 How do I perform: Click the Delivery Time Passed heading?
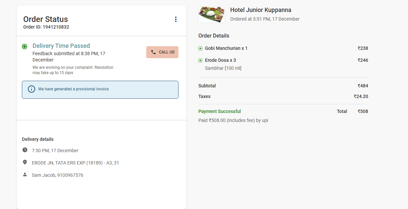coord(61,46)
